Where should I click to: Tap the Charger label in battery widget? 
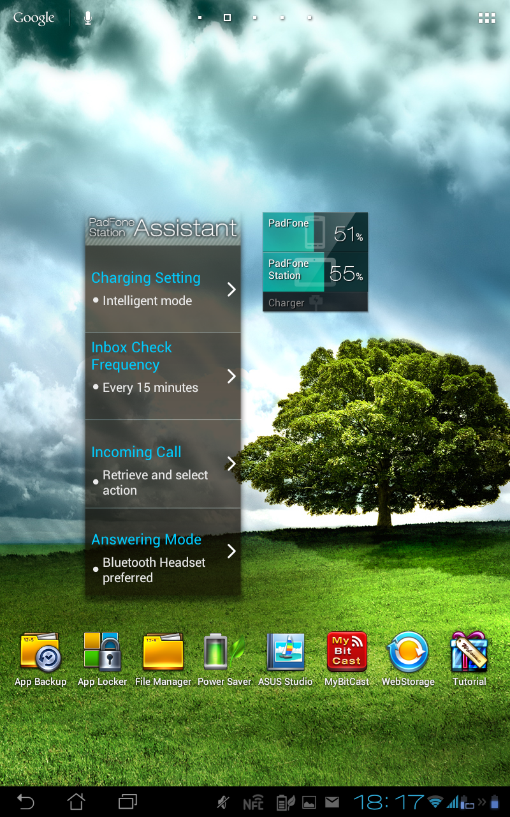286,303
